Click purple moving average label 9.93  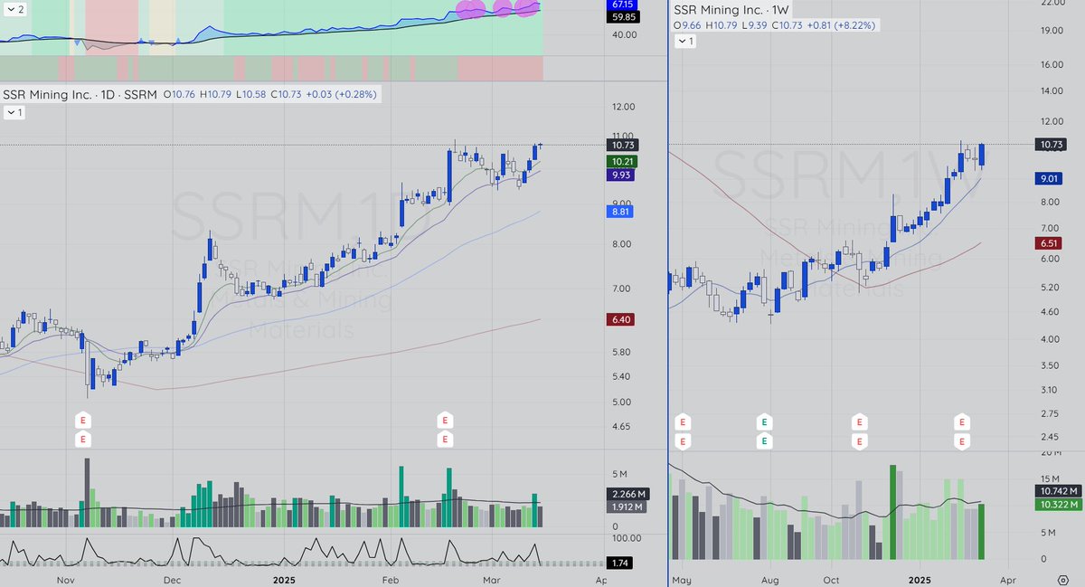point(622,175)
